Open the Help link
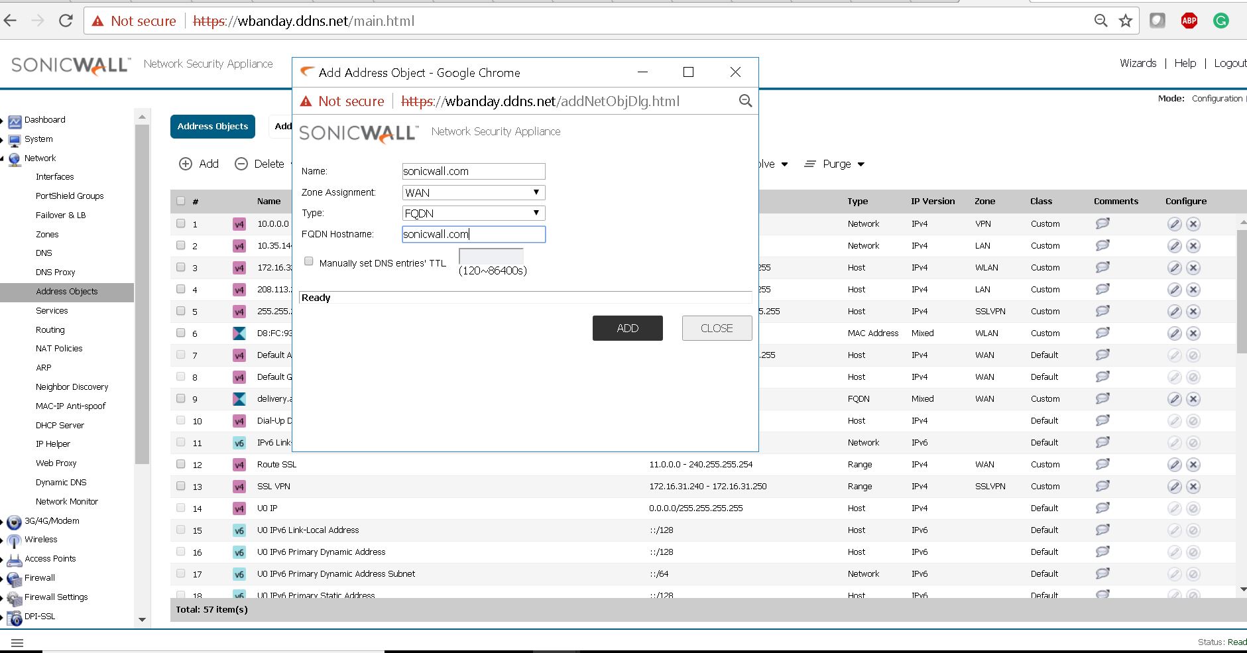Screen dimensions: 1247x653 [1185, 63]
